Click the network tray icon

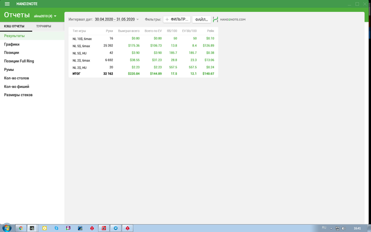(x=338, y=228)
